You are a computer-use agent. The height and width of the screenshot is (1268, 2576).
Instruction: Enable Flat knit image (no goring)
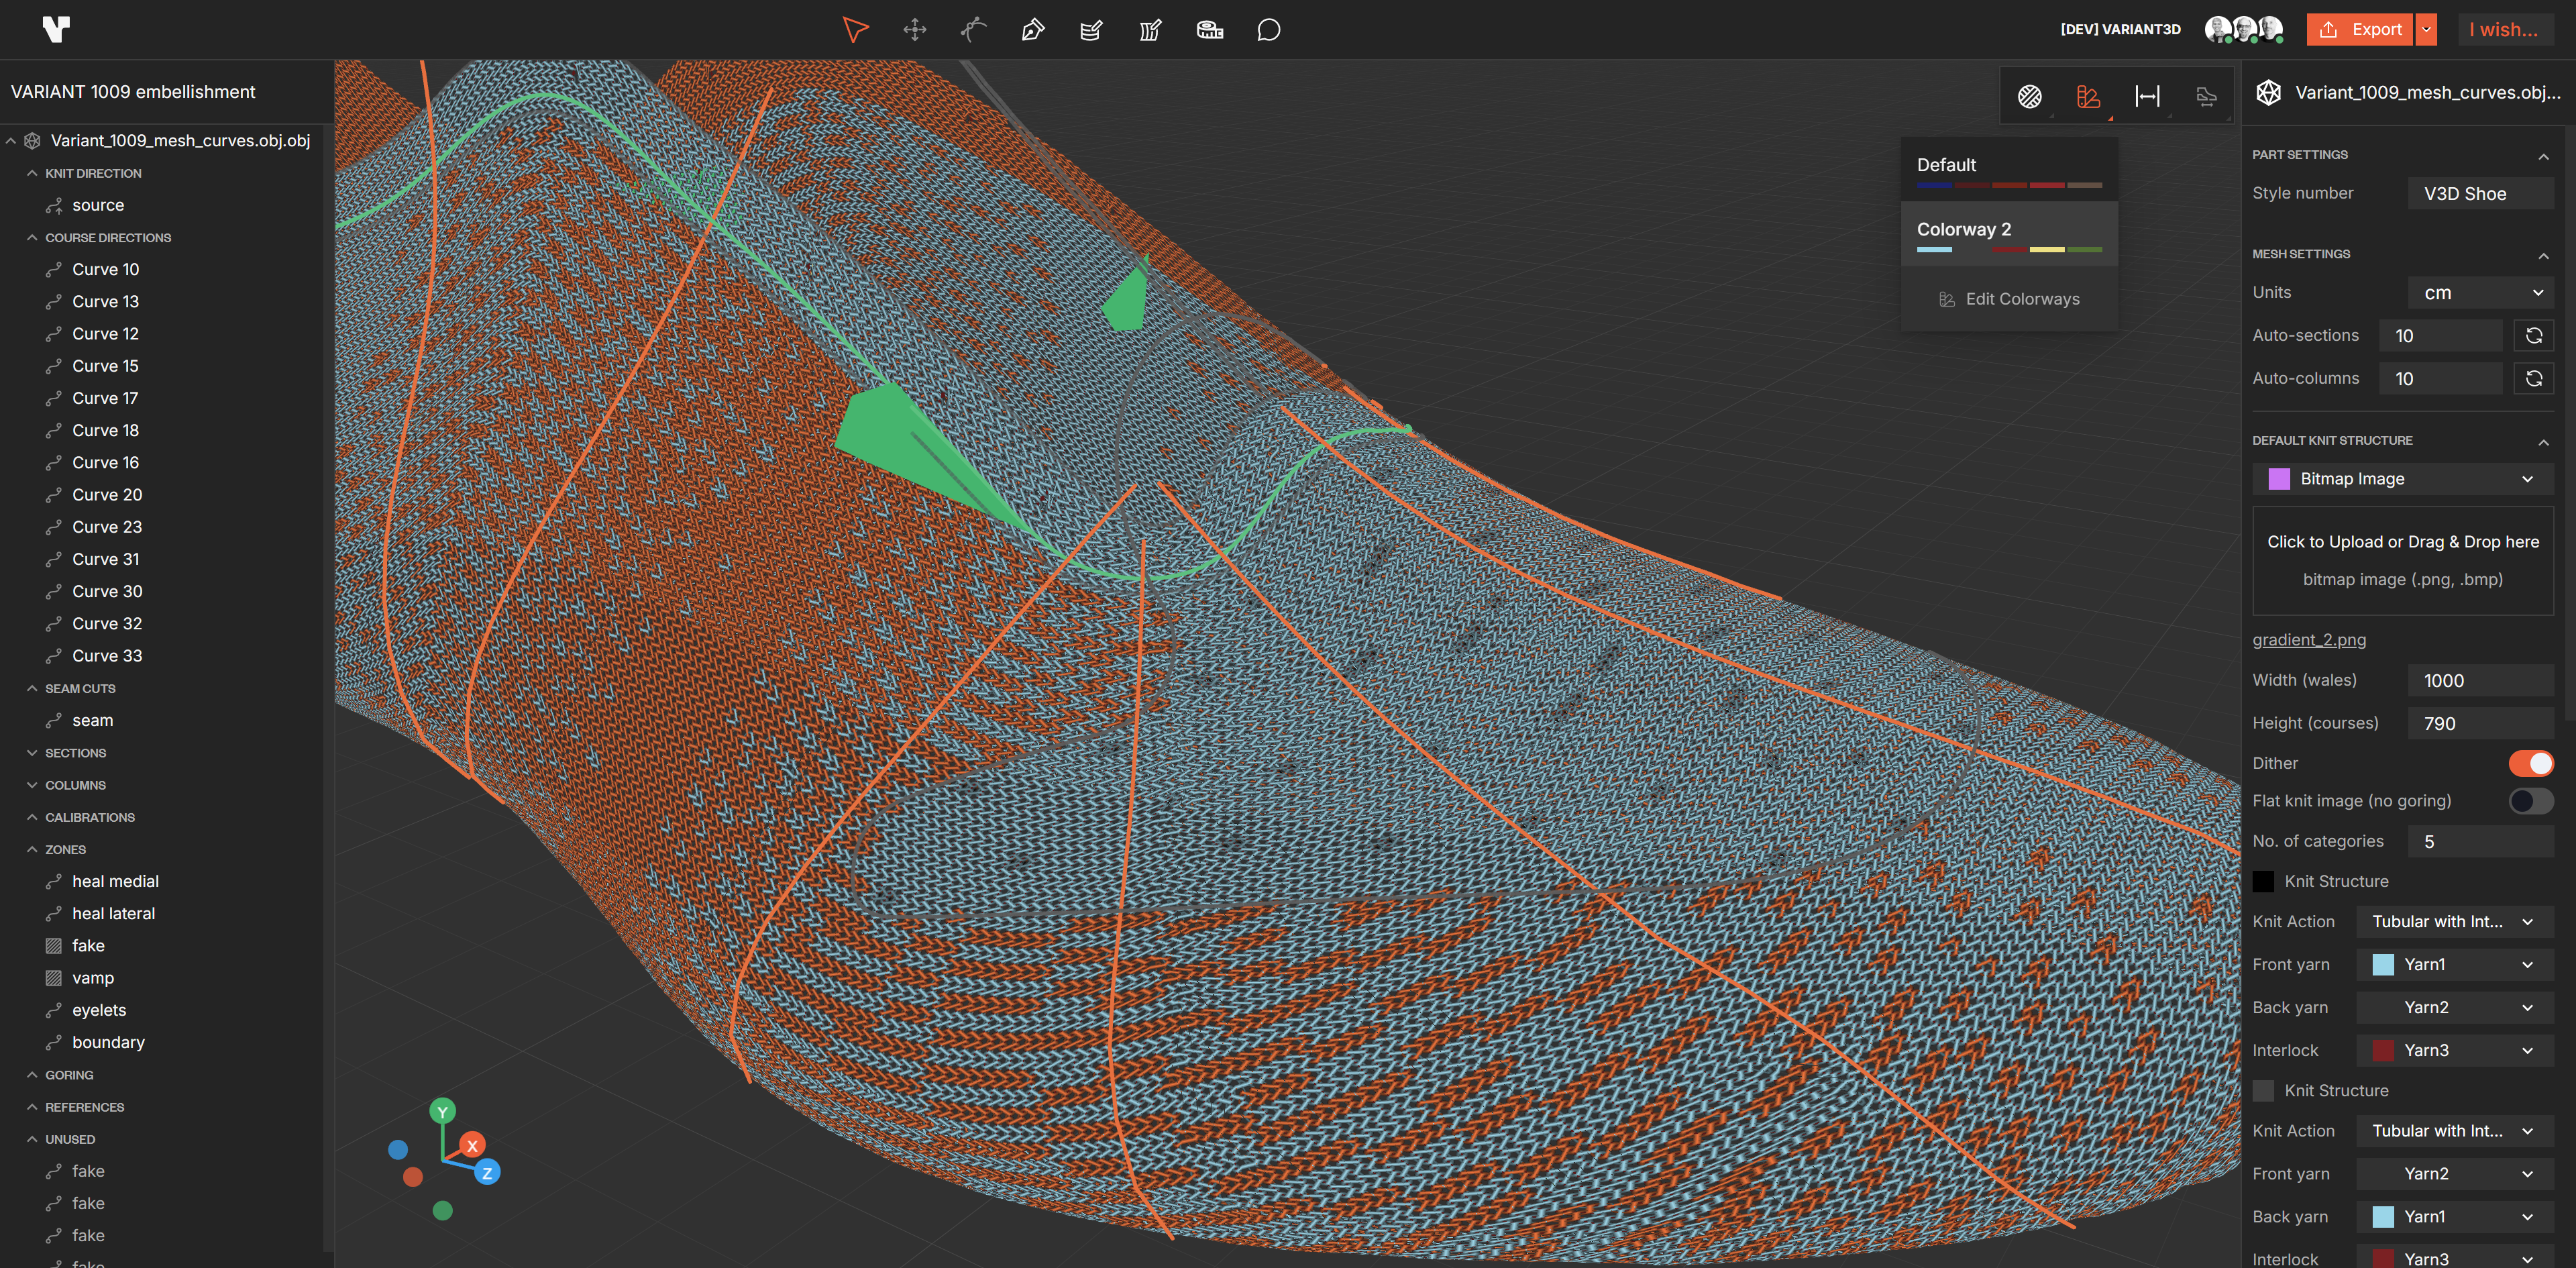[x=2531, y=801]
